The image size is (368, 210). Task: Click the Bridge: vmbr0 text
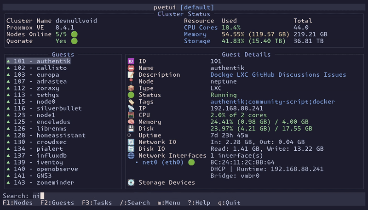[x=235, y=176]
